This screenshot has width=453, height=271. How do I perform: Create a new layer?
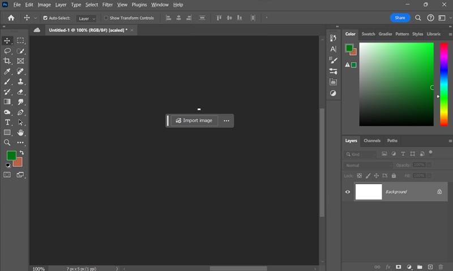point(430,266)
